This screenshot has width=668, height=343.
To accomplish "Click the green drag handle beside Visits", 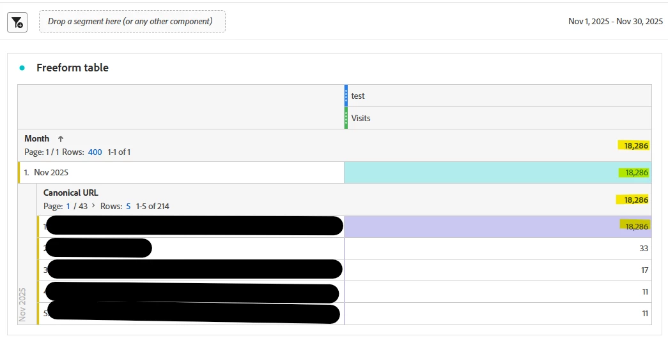I will (x=346, y=118).
